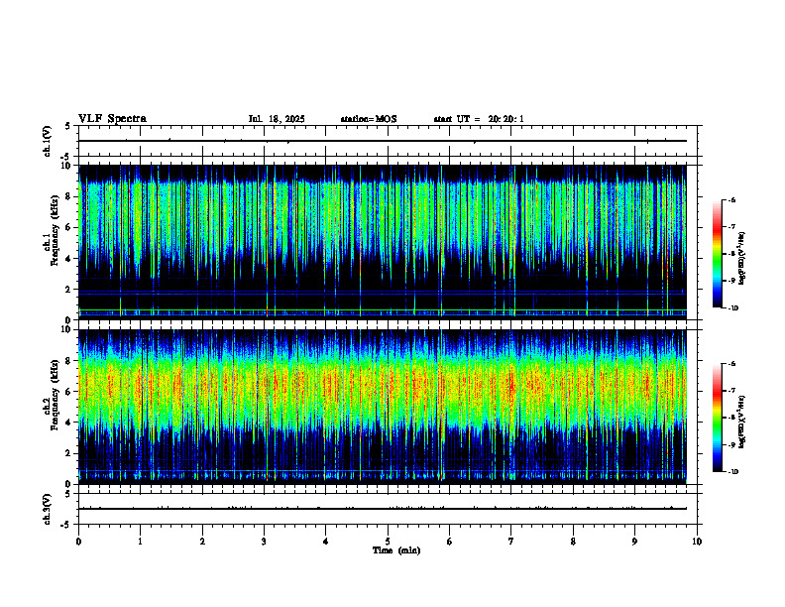Screen dimensions: 785x607
Task: Click the "10" tick on ch.1 frequency axis
Action: click(68, 166)
